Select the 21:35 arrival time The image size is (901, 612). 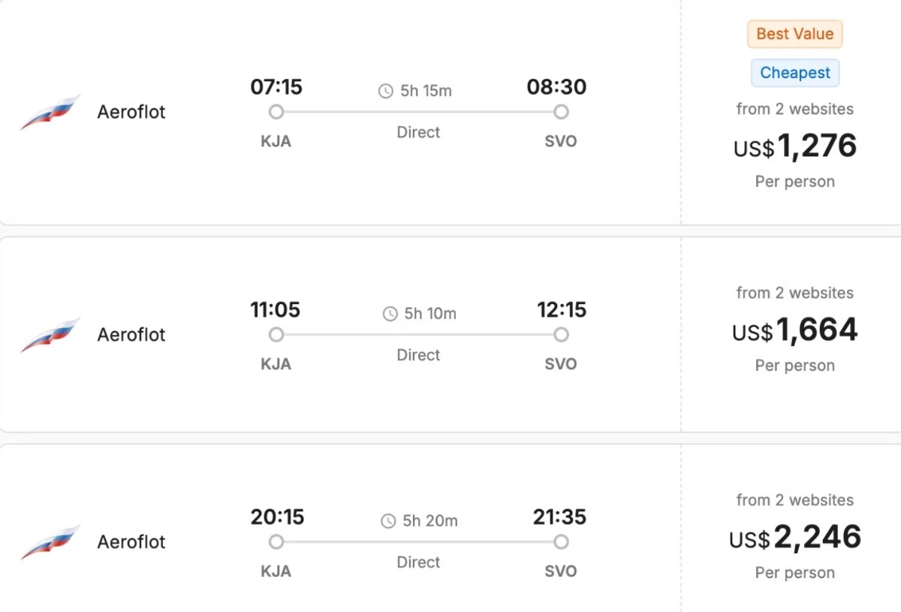point(559,517)
